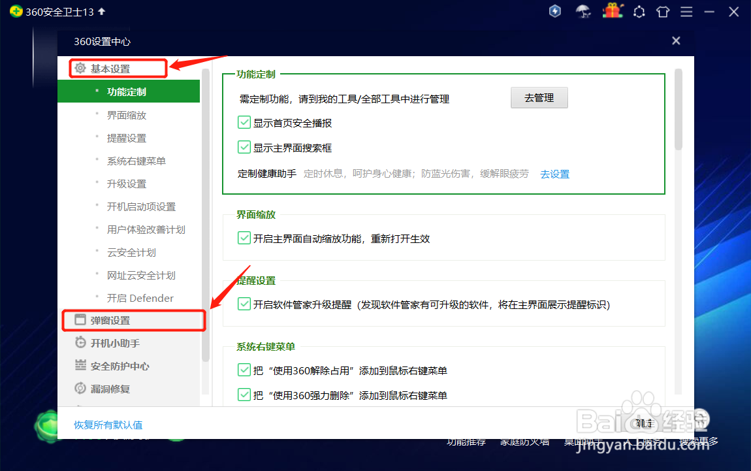Image resolution: width=751 pixels, height=471 pixels.
Task: Select 升级设置 in sidebar
Action: point(127,184)
